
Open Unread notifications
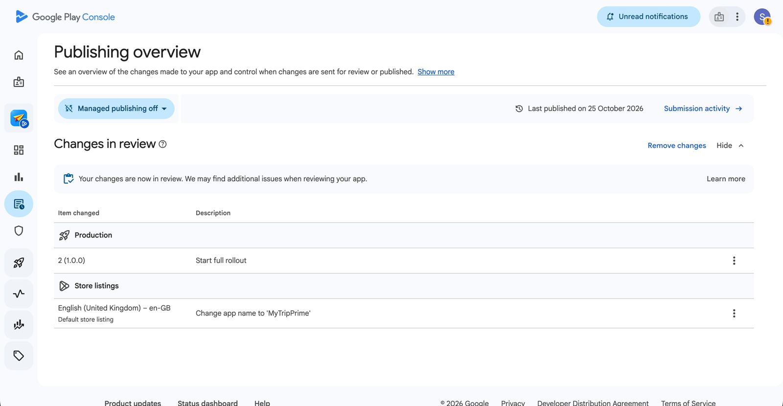648,17
